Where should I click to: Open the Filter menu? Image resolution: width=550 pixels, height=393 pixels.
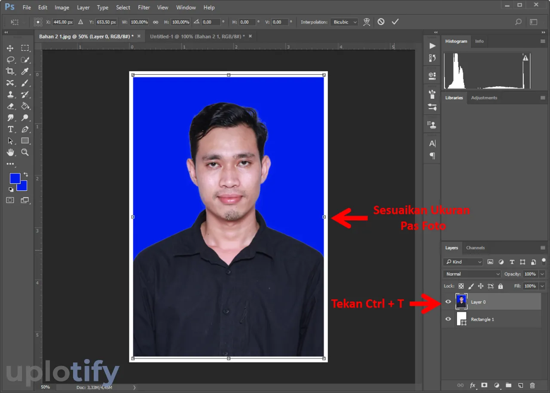pyautogui.click(x=144, y=7)
